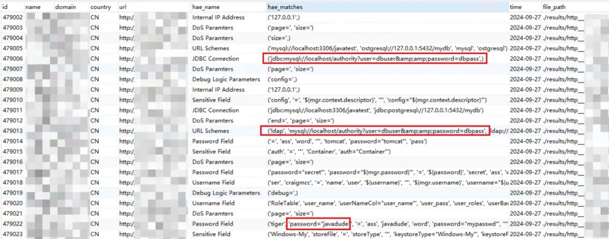This screenshot has height=239, width=609.
Task: Click JDBC Connection cell in row 479011
Action: [228, 110]
